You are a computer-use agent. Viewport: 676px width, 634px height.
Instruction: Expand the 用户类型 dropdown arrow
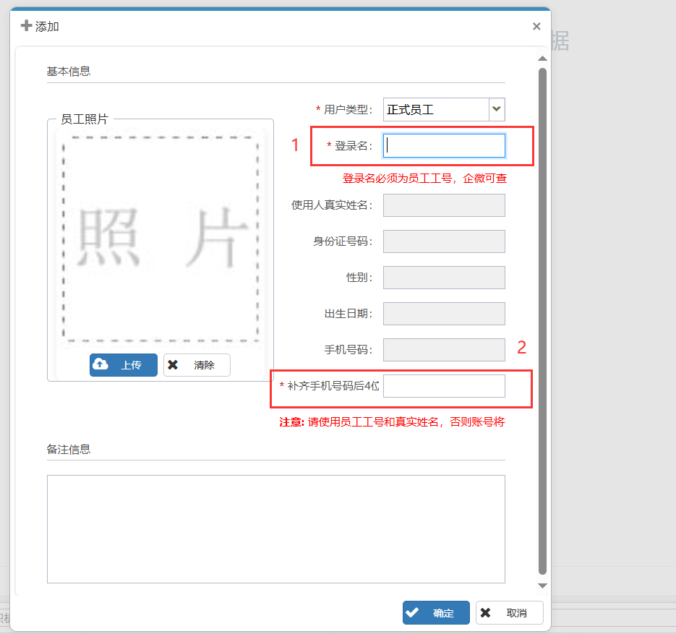(x=497, y=109)
